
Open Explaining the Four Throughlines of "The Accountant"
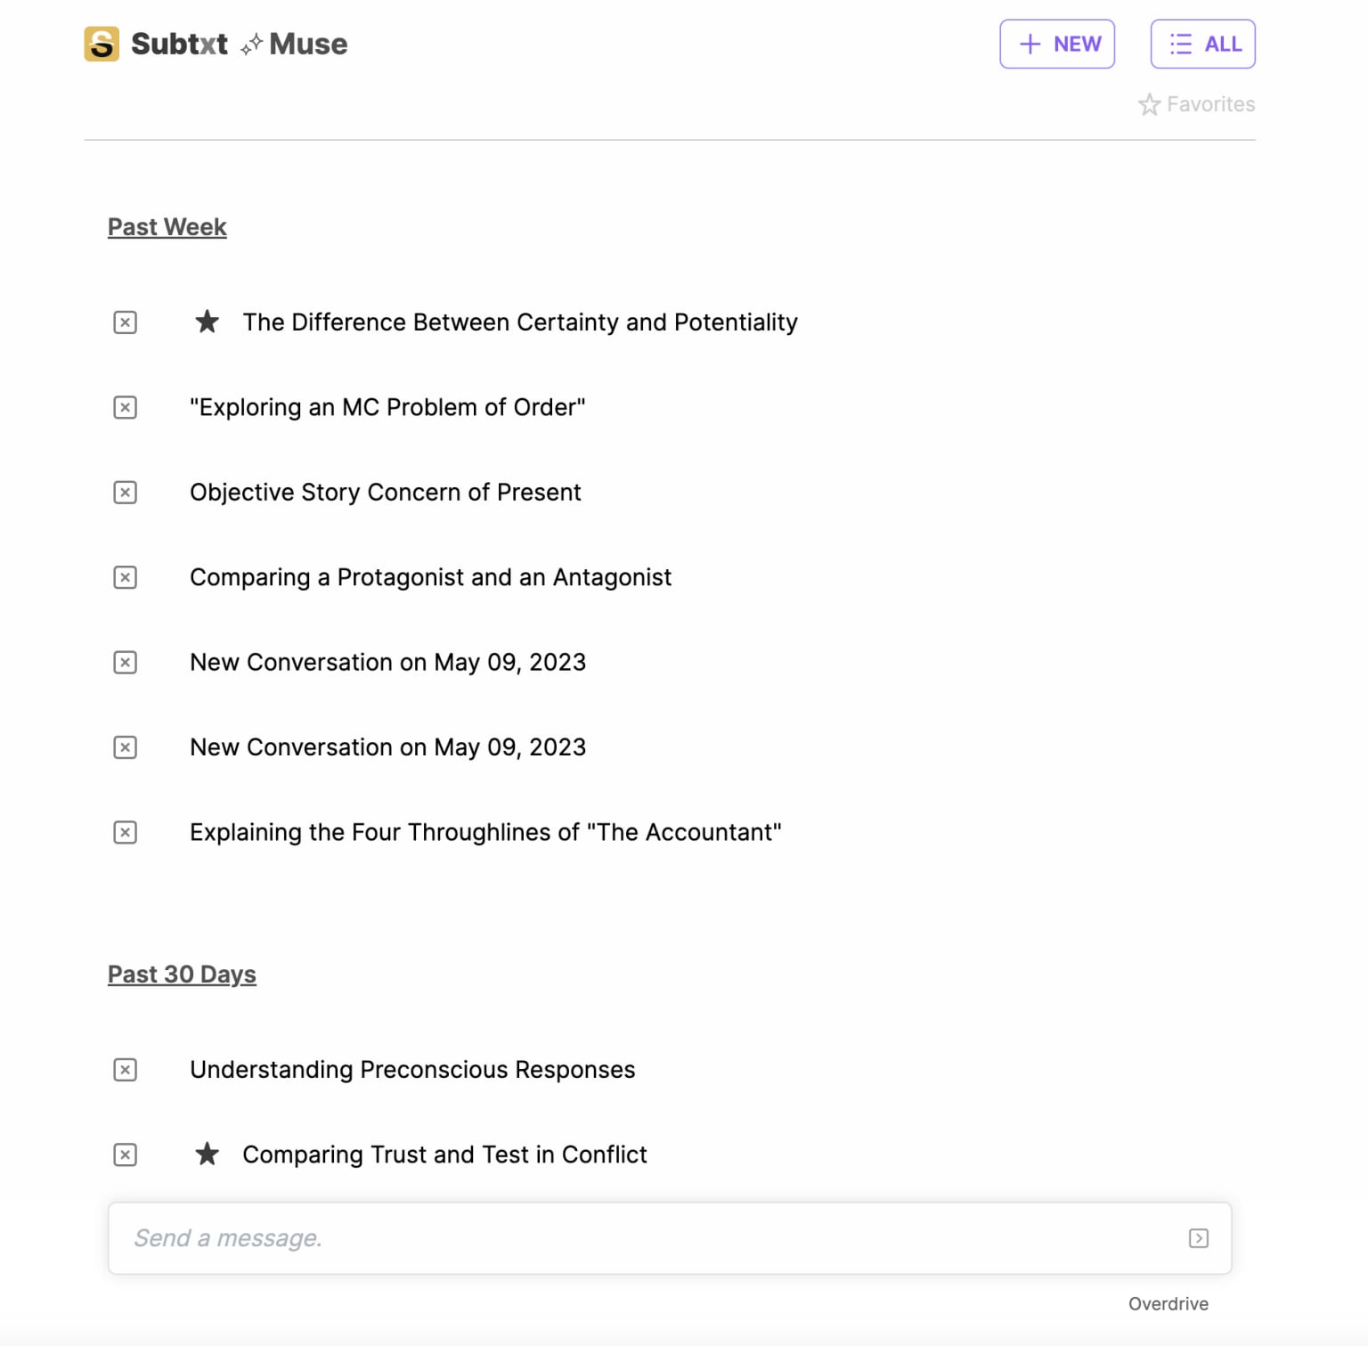click(x=485, y=833)
